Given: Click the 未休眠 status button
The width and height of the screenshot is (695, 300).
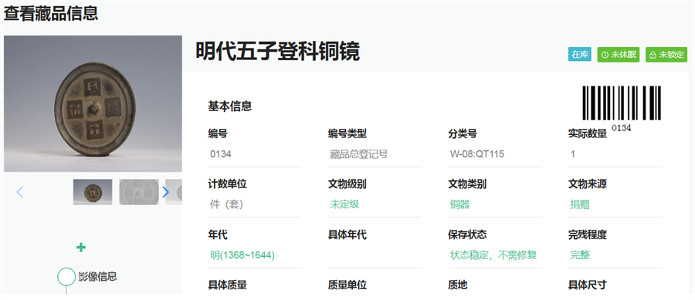Looking at the screenshot, I should tap(619, 55).
